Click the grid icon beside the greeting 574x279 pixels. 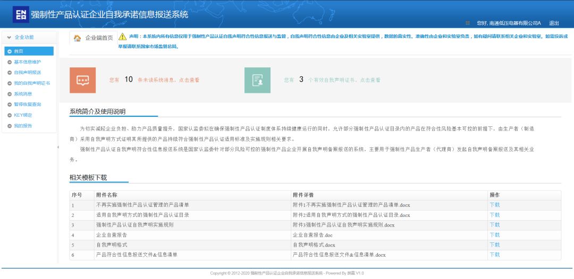click(468, 23)
